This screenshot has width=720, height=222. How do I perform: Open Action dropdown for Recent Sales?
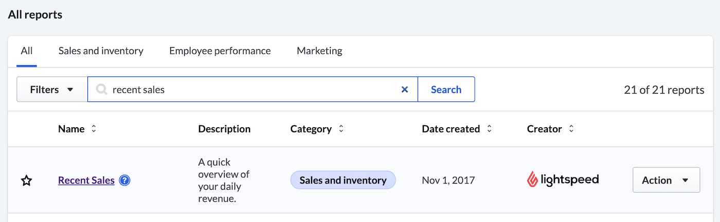666,180
